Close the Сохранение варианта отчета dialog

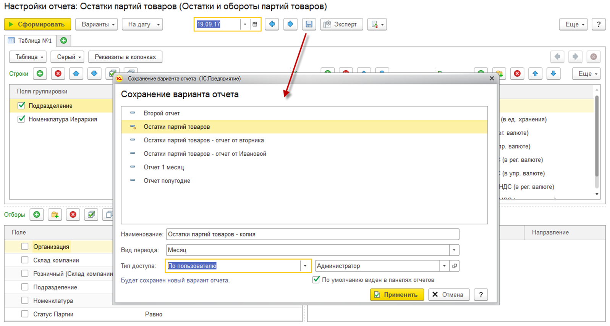point(492,78)
